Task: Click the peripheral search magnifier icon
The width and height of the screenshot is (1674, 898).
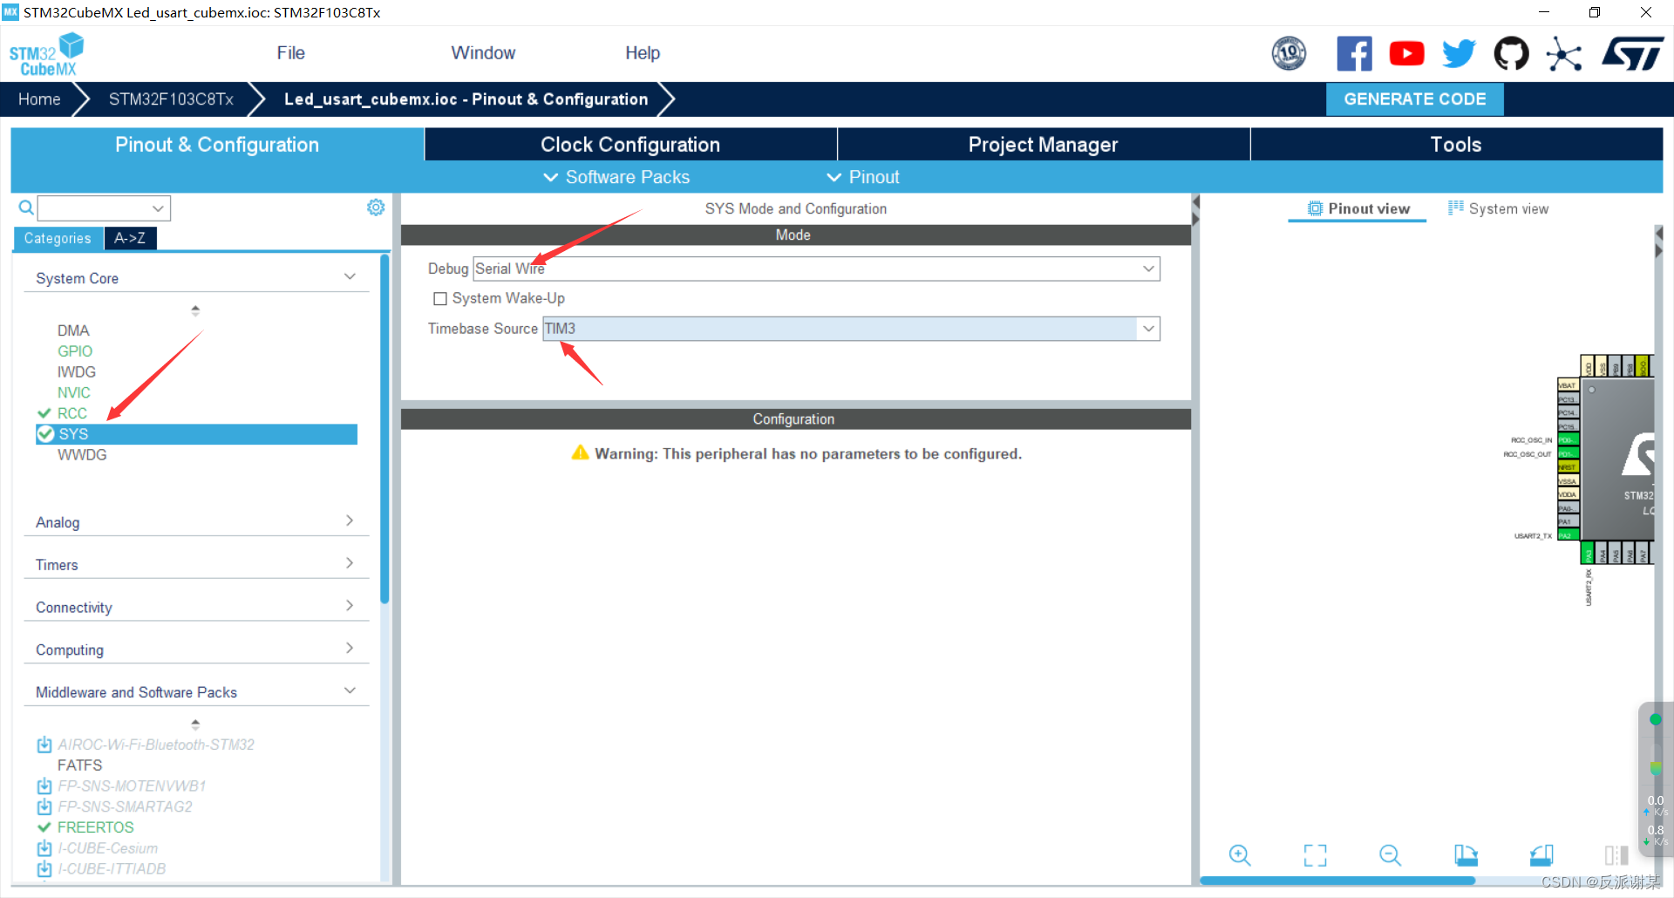Action: [26, 207]
